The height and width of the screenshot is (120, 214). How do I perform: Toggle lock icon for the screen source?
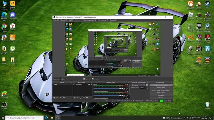coord(91,84)
